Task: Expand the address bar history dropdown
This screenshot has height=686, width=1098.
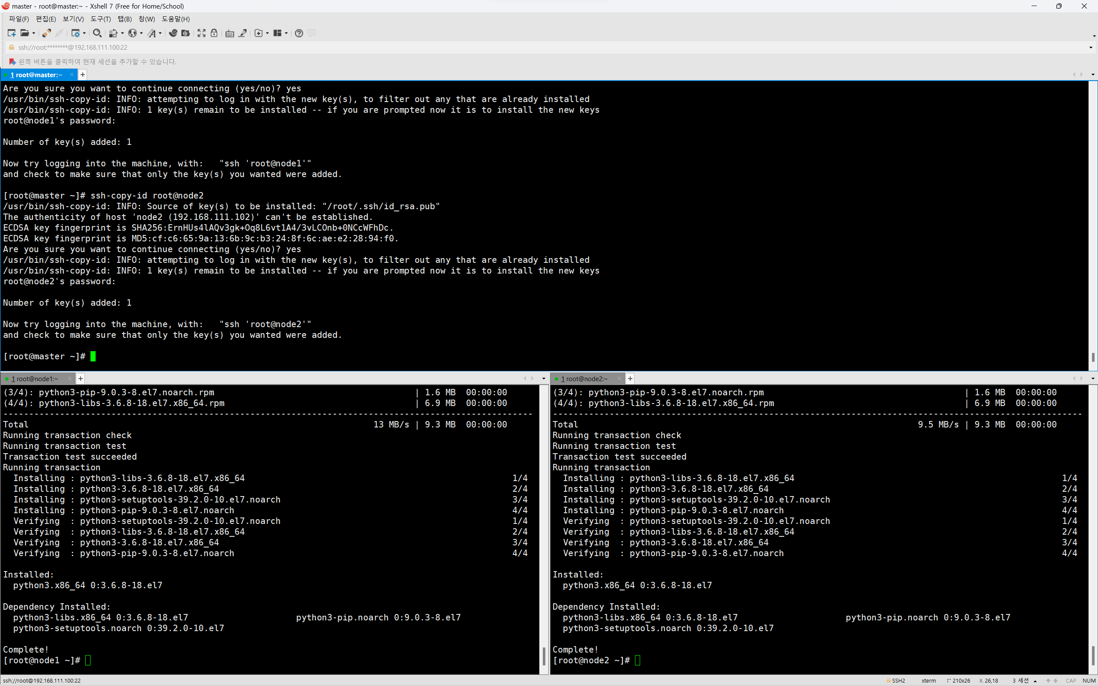Action: tap(1091, 48)
